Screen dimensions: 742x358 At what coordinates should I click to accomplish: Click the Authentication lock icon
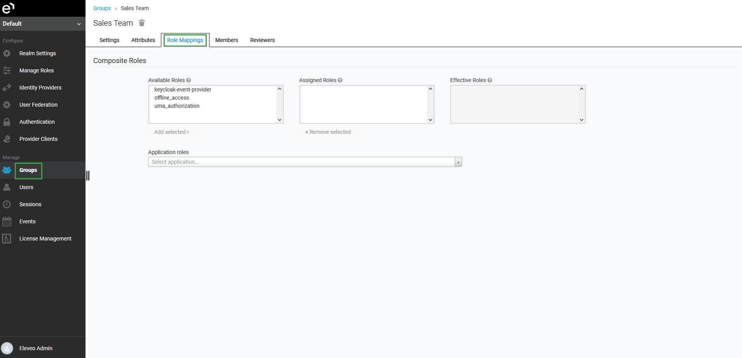tap(7, 122)
